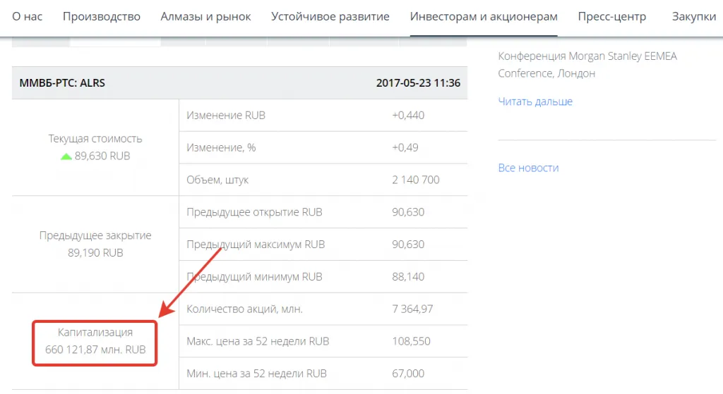Click the Инвесторам и акционерам tab

pyautogui.click(x=484, y=16)
